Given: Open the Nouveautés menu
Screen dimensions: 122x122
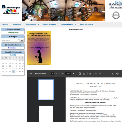Looking at the screenshot, I should point(31,24).
